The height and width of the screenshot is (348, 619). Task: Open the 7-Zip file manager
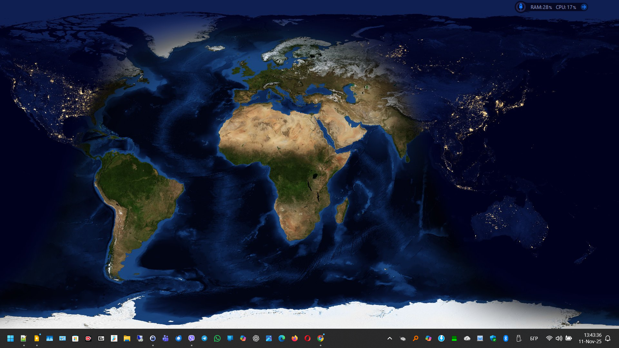101,338
